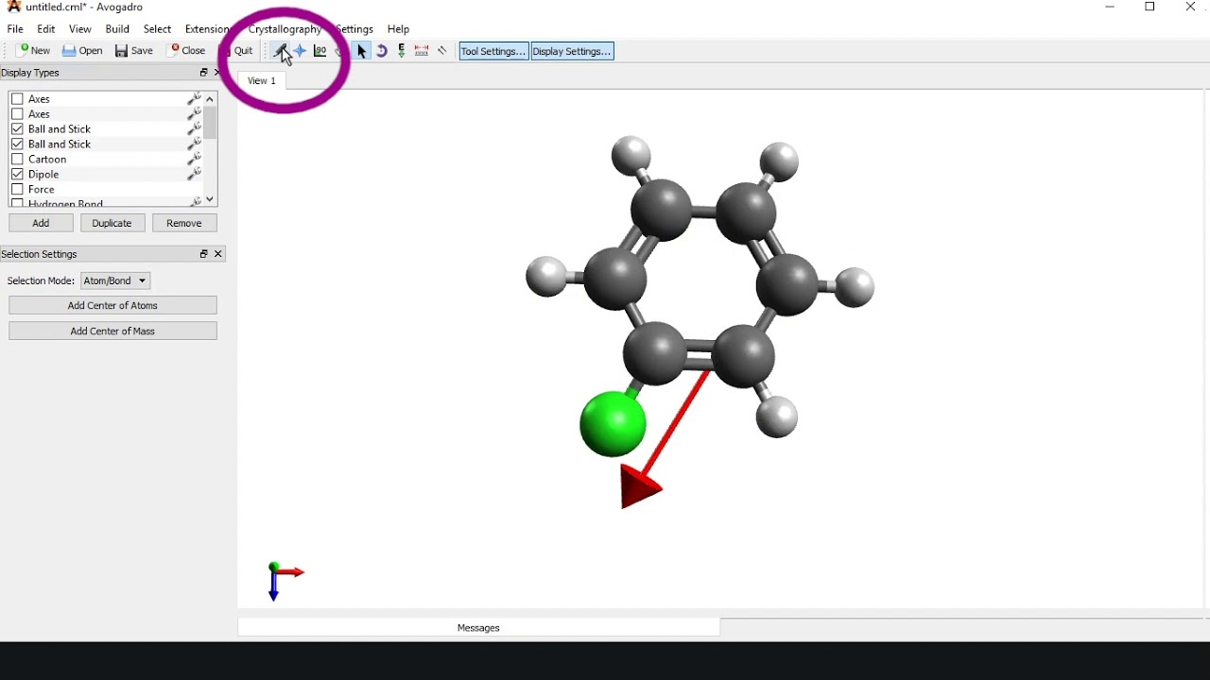Click Open in the toolbar
Screen dimensions: 1210x680
pos(83,51)
